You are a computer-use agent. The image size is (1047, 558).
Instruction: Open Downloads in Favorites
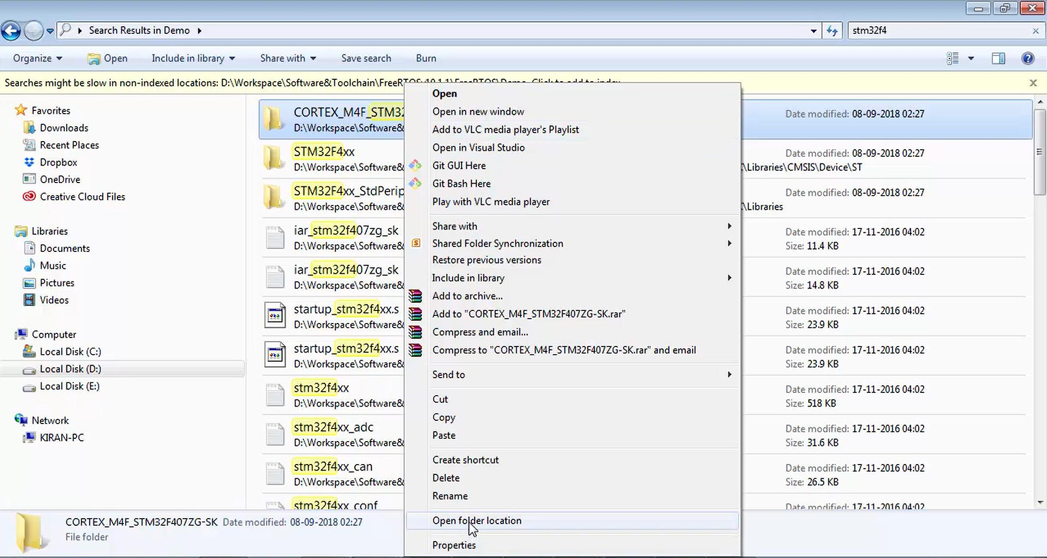[64, 128]
